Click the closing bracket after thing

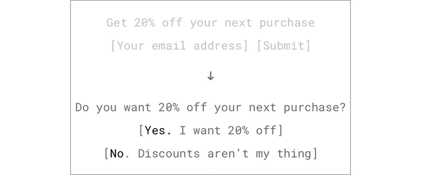pyautogui.click(x=314, y=154)
